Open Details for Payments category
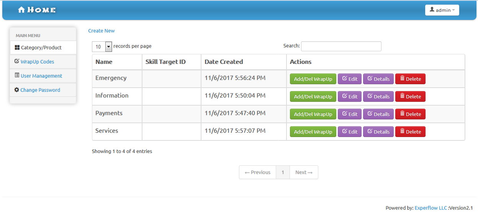 coord(378,114)
